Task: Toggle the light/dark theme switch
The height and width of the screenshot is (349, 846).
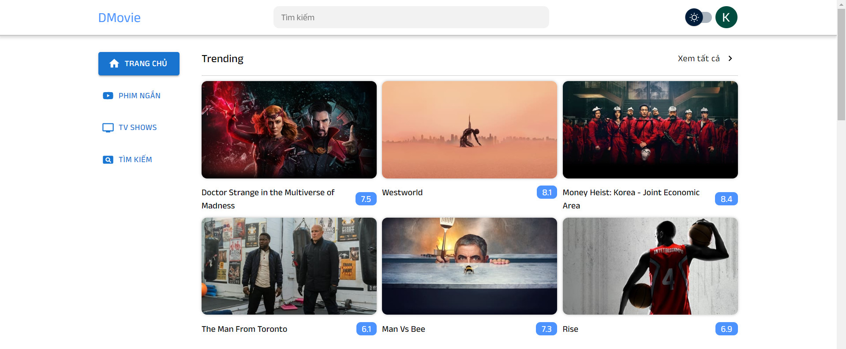Action: click(698, 18)
